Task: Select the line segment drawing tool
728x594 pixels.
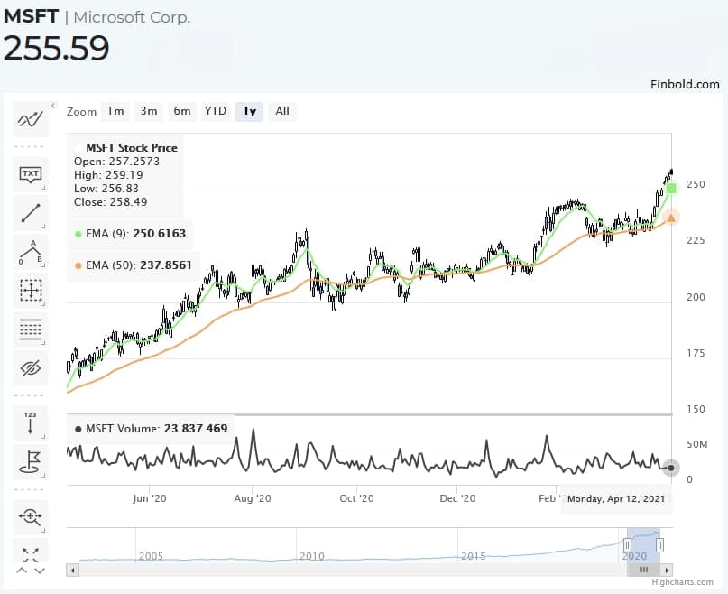Action: tap(30, 213)
